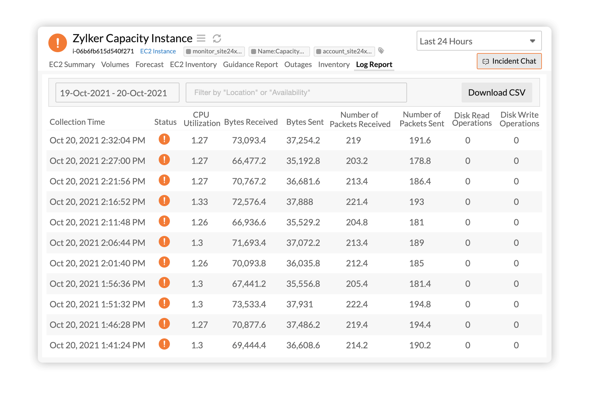Click status alert icon on the 2:06:44 PM entry
The width and height of the screenshot is (589, 398).
[164, 242]
